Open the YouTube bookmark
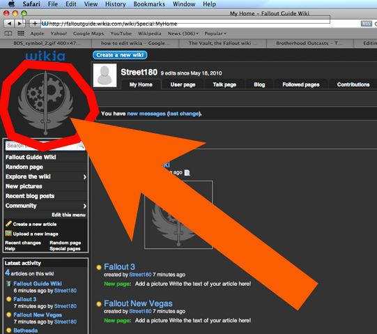This screenshot has height=334, width=377. pos(121,33)
